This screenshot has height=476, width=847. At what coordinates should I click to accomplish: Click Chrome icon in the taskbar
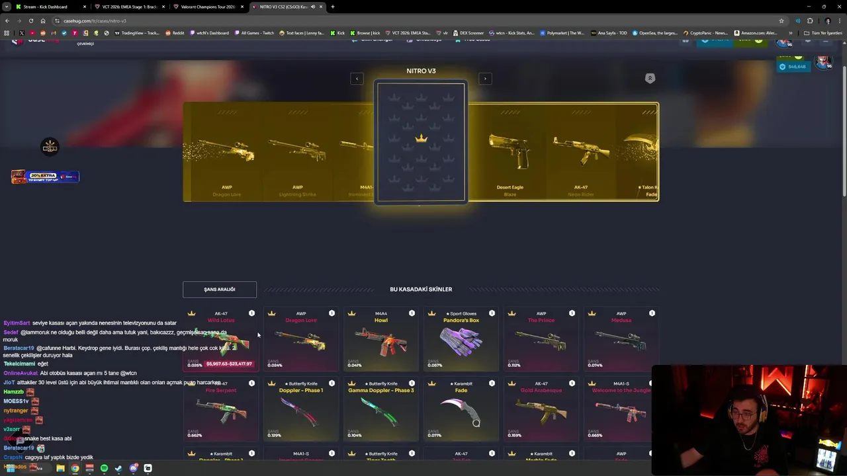tap(75, 468)
